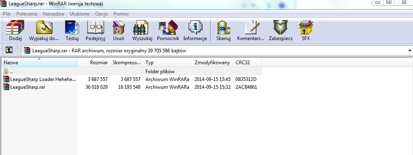Open the Komentarz (comment) tool
This screenshot has height=155, width=413.
click(252, 27)
